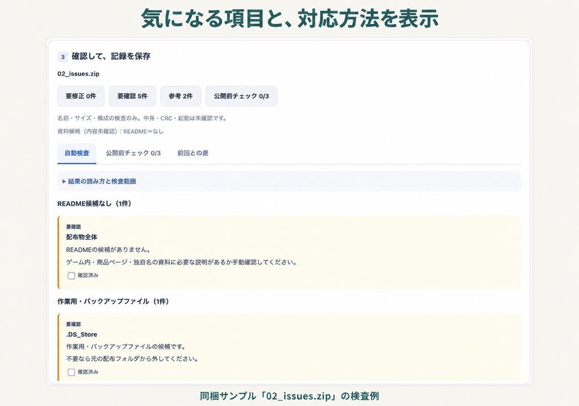
Task: Click the text READMEの候補がありません。
Action: (x=108, y=250)
